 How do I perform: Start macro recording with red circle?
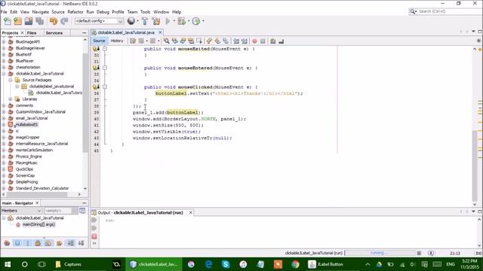[255, 41]
